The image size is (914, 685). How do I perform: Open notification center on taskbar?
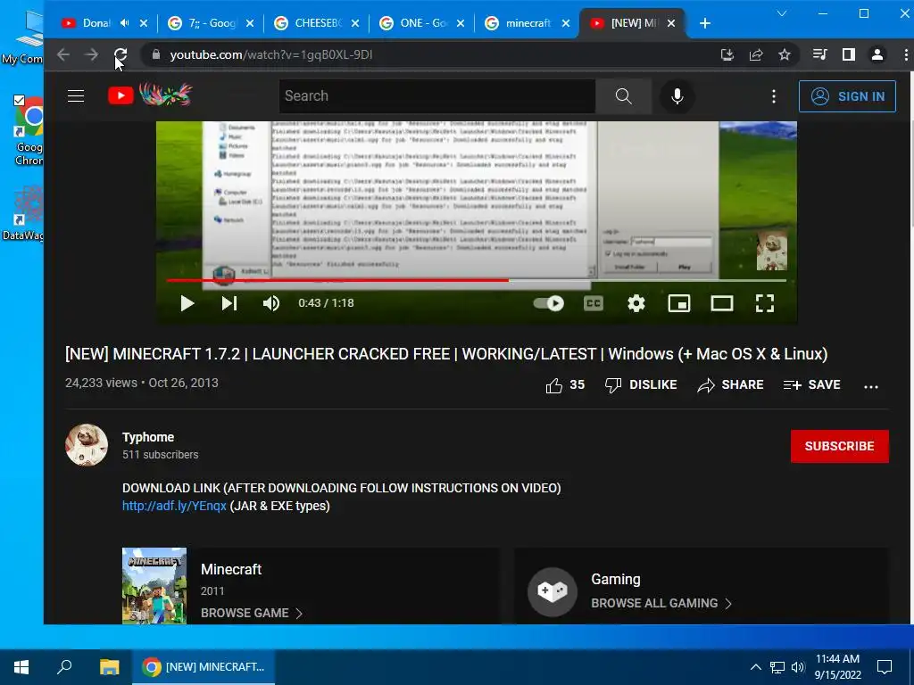[885, 667]
